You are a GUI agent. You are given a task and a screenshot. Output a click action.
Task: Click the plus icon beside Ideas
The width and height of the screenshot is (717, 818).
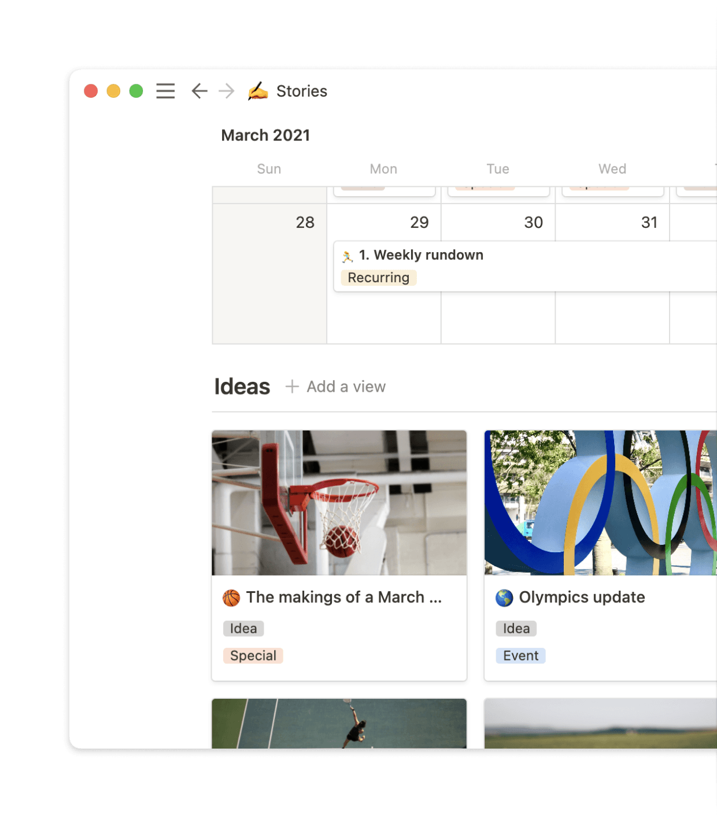pos(291,386)
